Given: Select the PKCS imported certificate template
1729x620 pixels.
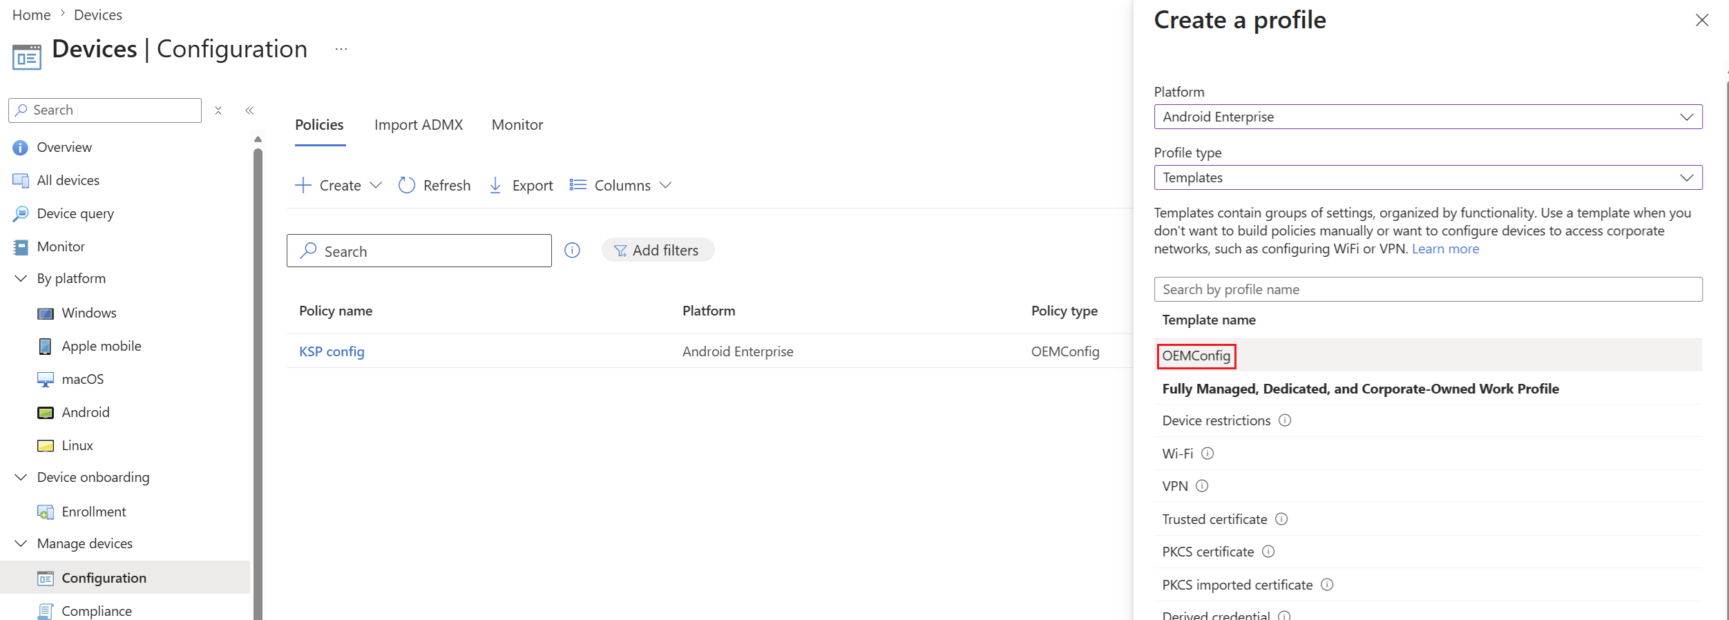Looking at the screenshot, I should [1237, 585].
